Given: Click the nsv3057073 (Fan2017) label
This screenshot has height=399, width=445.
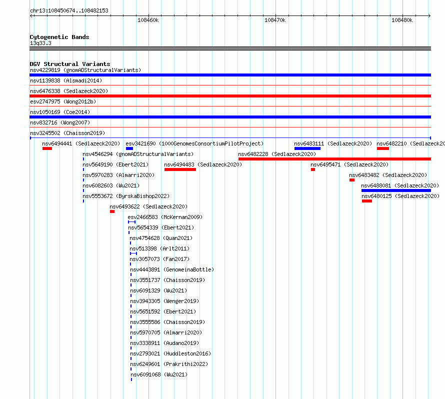Looking at the screenshot, I should coord(159,259).
